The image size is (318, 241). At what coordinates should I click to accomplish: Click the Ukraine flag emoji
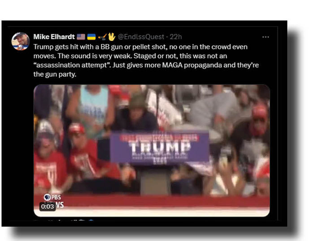click(x=91, y=37)
